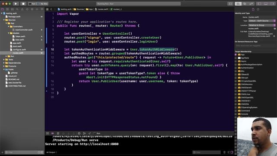Check AuthPackageDescription target membership

pos(235,65)
